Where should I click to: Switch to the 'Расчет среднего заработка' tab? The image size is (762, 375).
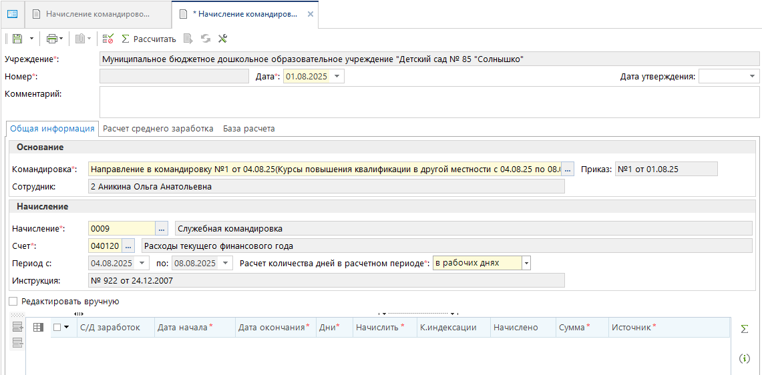click(158, 129)
